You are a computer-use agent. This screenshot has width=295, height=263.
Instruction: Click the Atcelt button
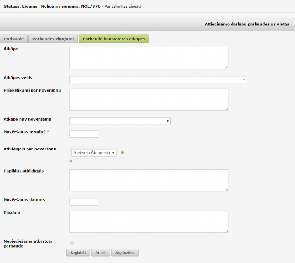100,253
